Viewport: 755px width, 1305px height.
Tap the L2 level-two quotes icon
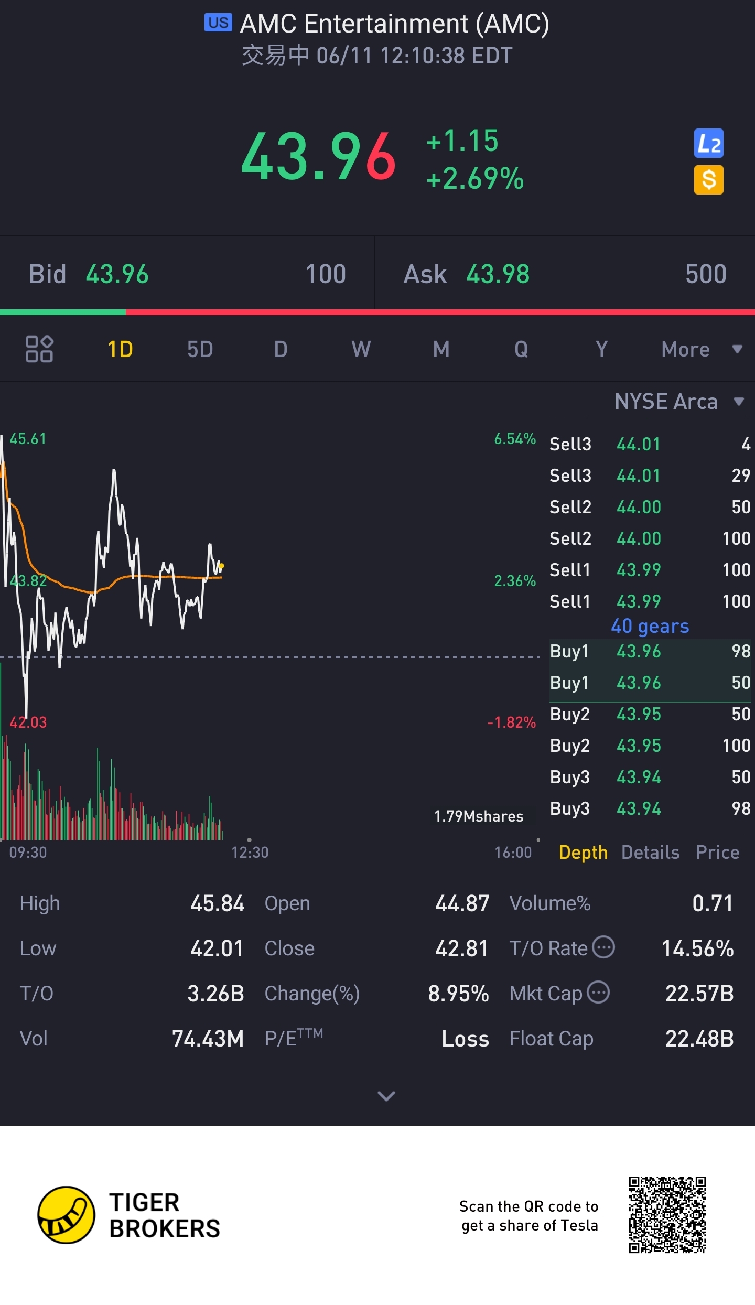tap(708, 143)
